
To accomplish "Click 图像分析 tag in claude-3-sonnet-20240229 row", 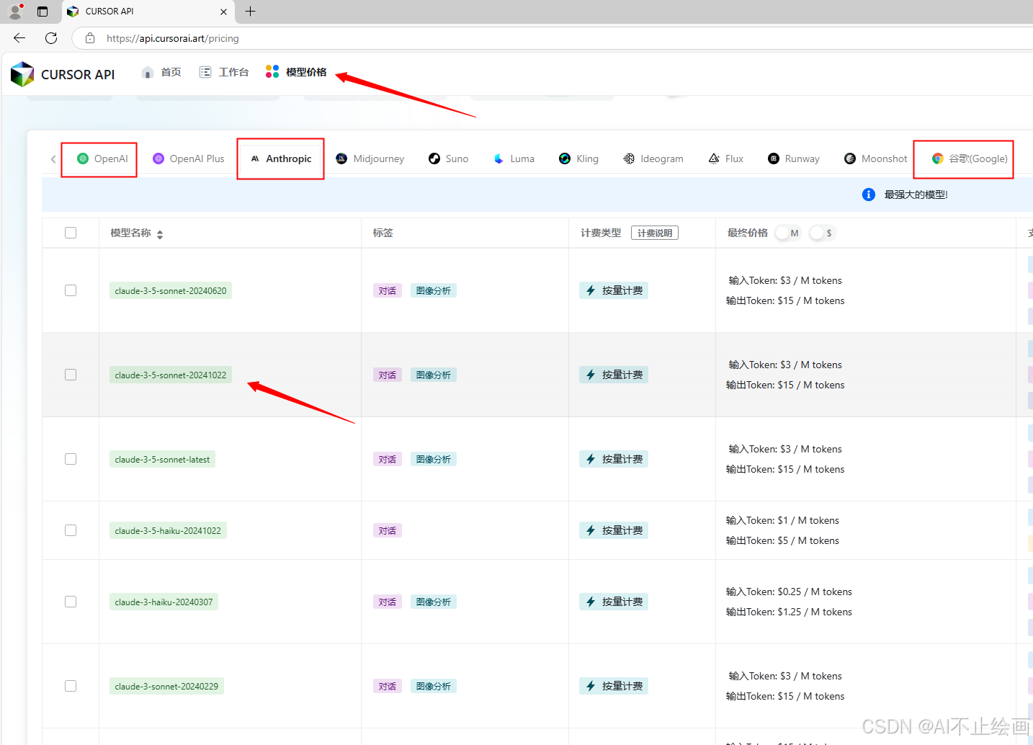I will coord(434,686).
